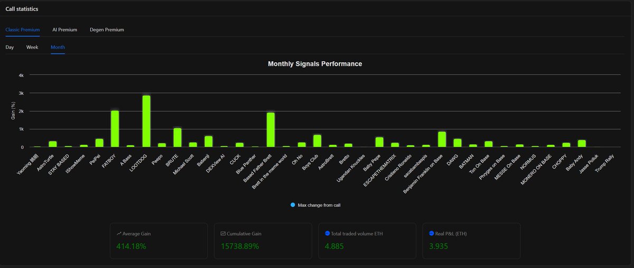Click the LOOTDOG bar in the chart
The image size is (634, 268).
click(x=146, y=121)
